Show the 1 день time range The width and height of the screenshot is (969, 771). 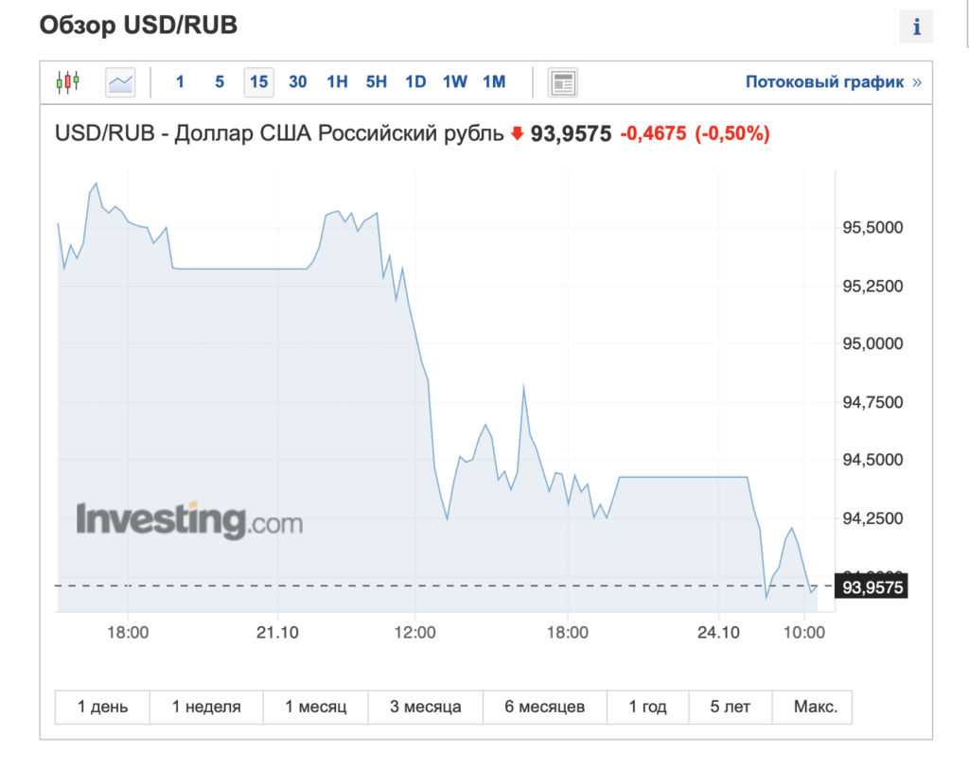(x=102, y=707)
